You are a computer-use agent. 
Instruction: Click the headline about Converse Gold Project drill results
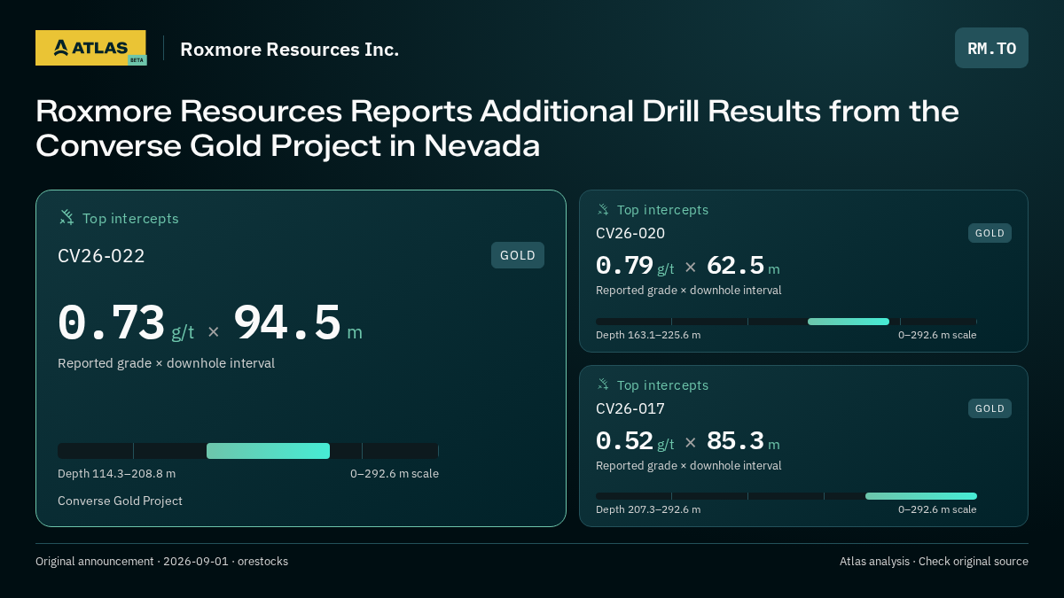click(x=497, y=128)
